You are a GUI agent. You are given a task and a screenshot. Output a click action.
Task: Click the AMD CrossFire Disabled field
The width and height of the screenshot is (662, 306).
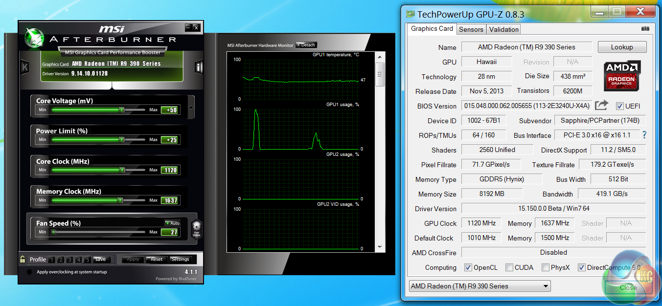(553, 253)
